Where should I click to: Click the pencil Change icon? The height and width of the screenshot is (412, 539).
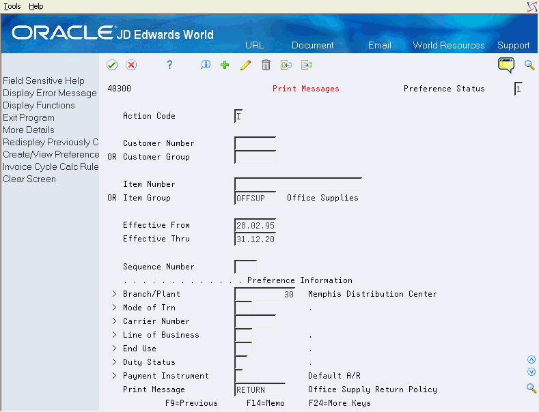click(x=245, y=65)
